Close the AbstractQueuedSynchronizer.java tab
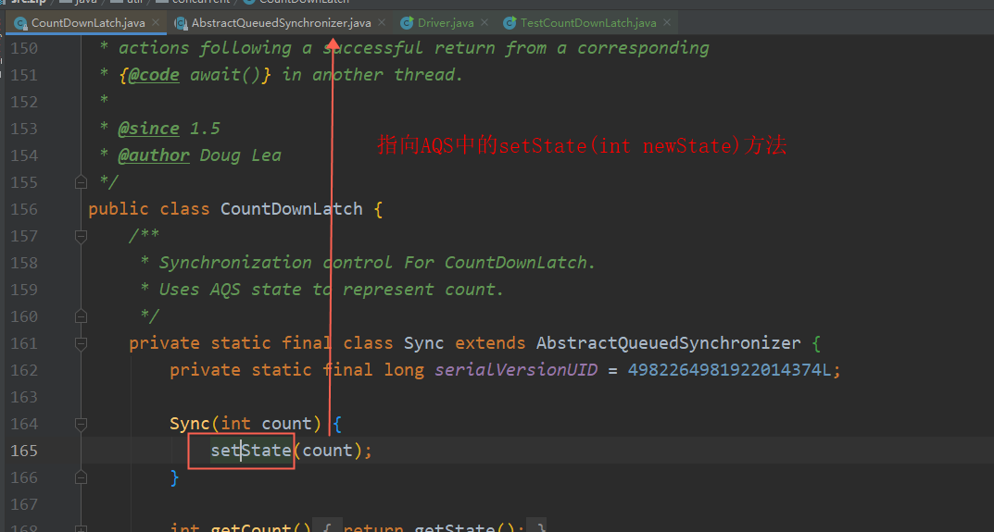Viewport: 994px width, 532px height. pos(382,23)
